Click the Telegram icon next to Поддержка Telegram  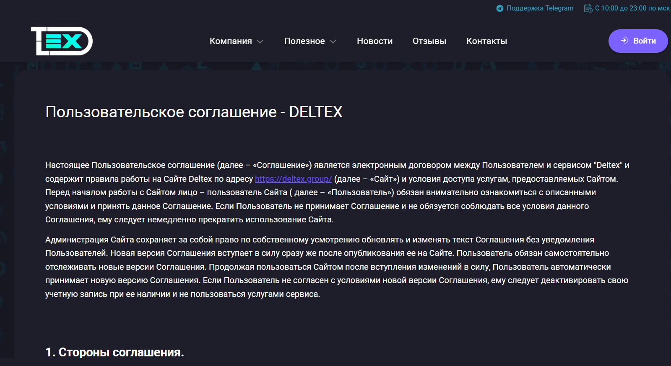pyautogui.click(x=500, y=8)
